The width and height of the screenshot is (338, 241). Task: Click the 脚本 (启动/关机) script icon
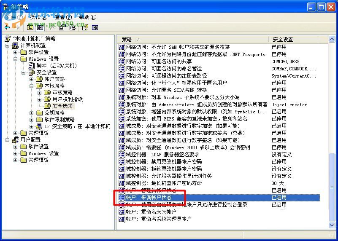31,66
